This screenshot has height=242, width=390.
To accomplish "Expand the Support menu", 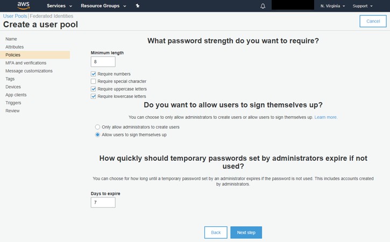I will click(x=363, y=6).
